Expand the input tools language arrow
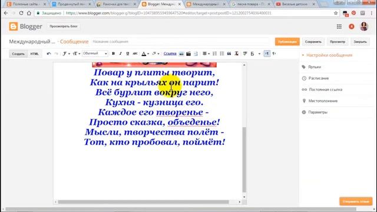The height and width of the screenshot is (212, 377). (x=259, y=54)
